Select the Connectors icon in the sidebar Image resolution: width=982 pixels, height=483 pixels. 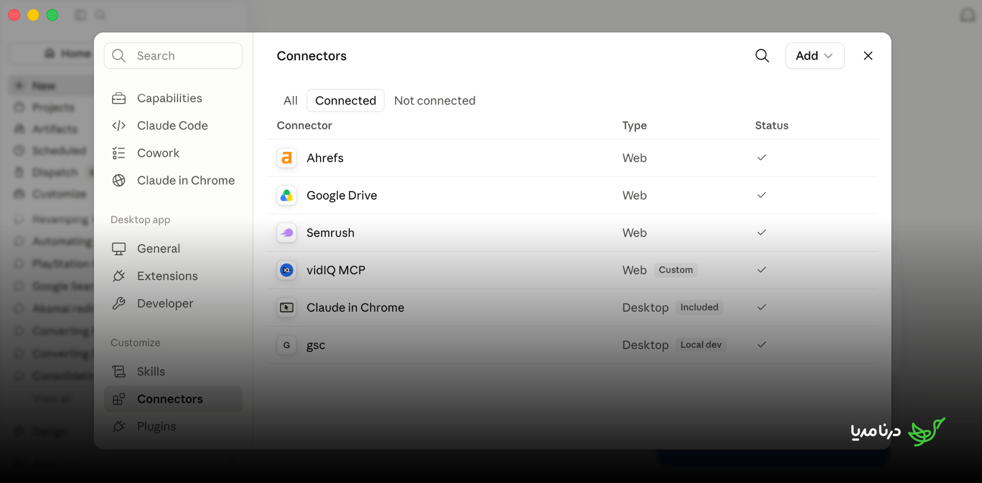click(x=119, y=399)
